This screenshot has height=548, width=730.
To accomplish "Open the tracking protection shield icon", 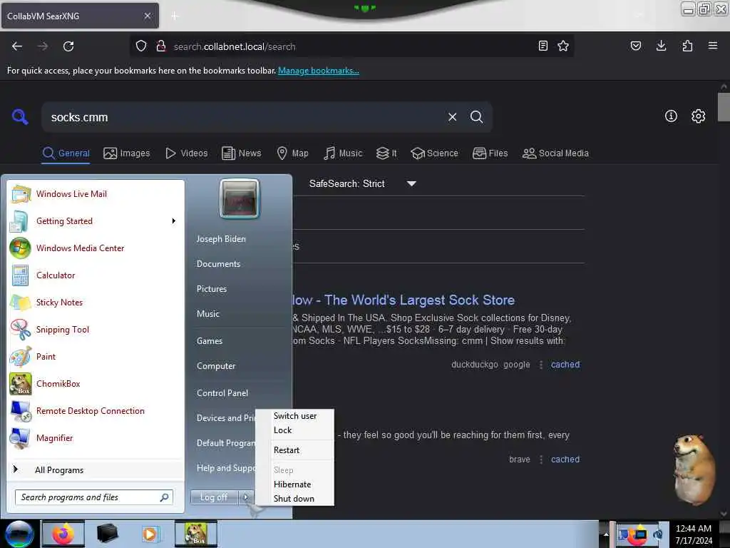I will [x=141, y=46].
